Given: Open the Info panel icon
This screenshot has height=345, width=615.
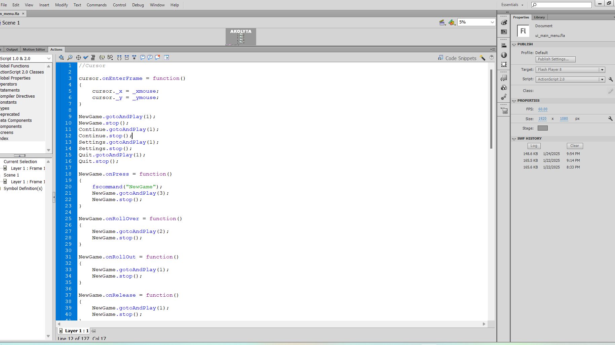Looking at the screenshot, I should tap(504, 55).
